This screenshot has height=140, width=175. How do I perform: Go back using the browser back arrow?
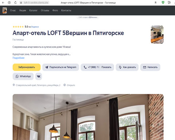click(x=3, y=3)
